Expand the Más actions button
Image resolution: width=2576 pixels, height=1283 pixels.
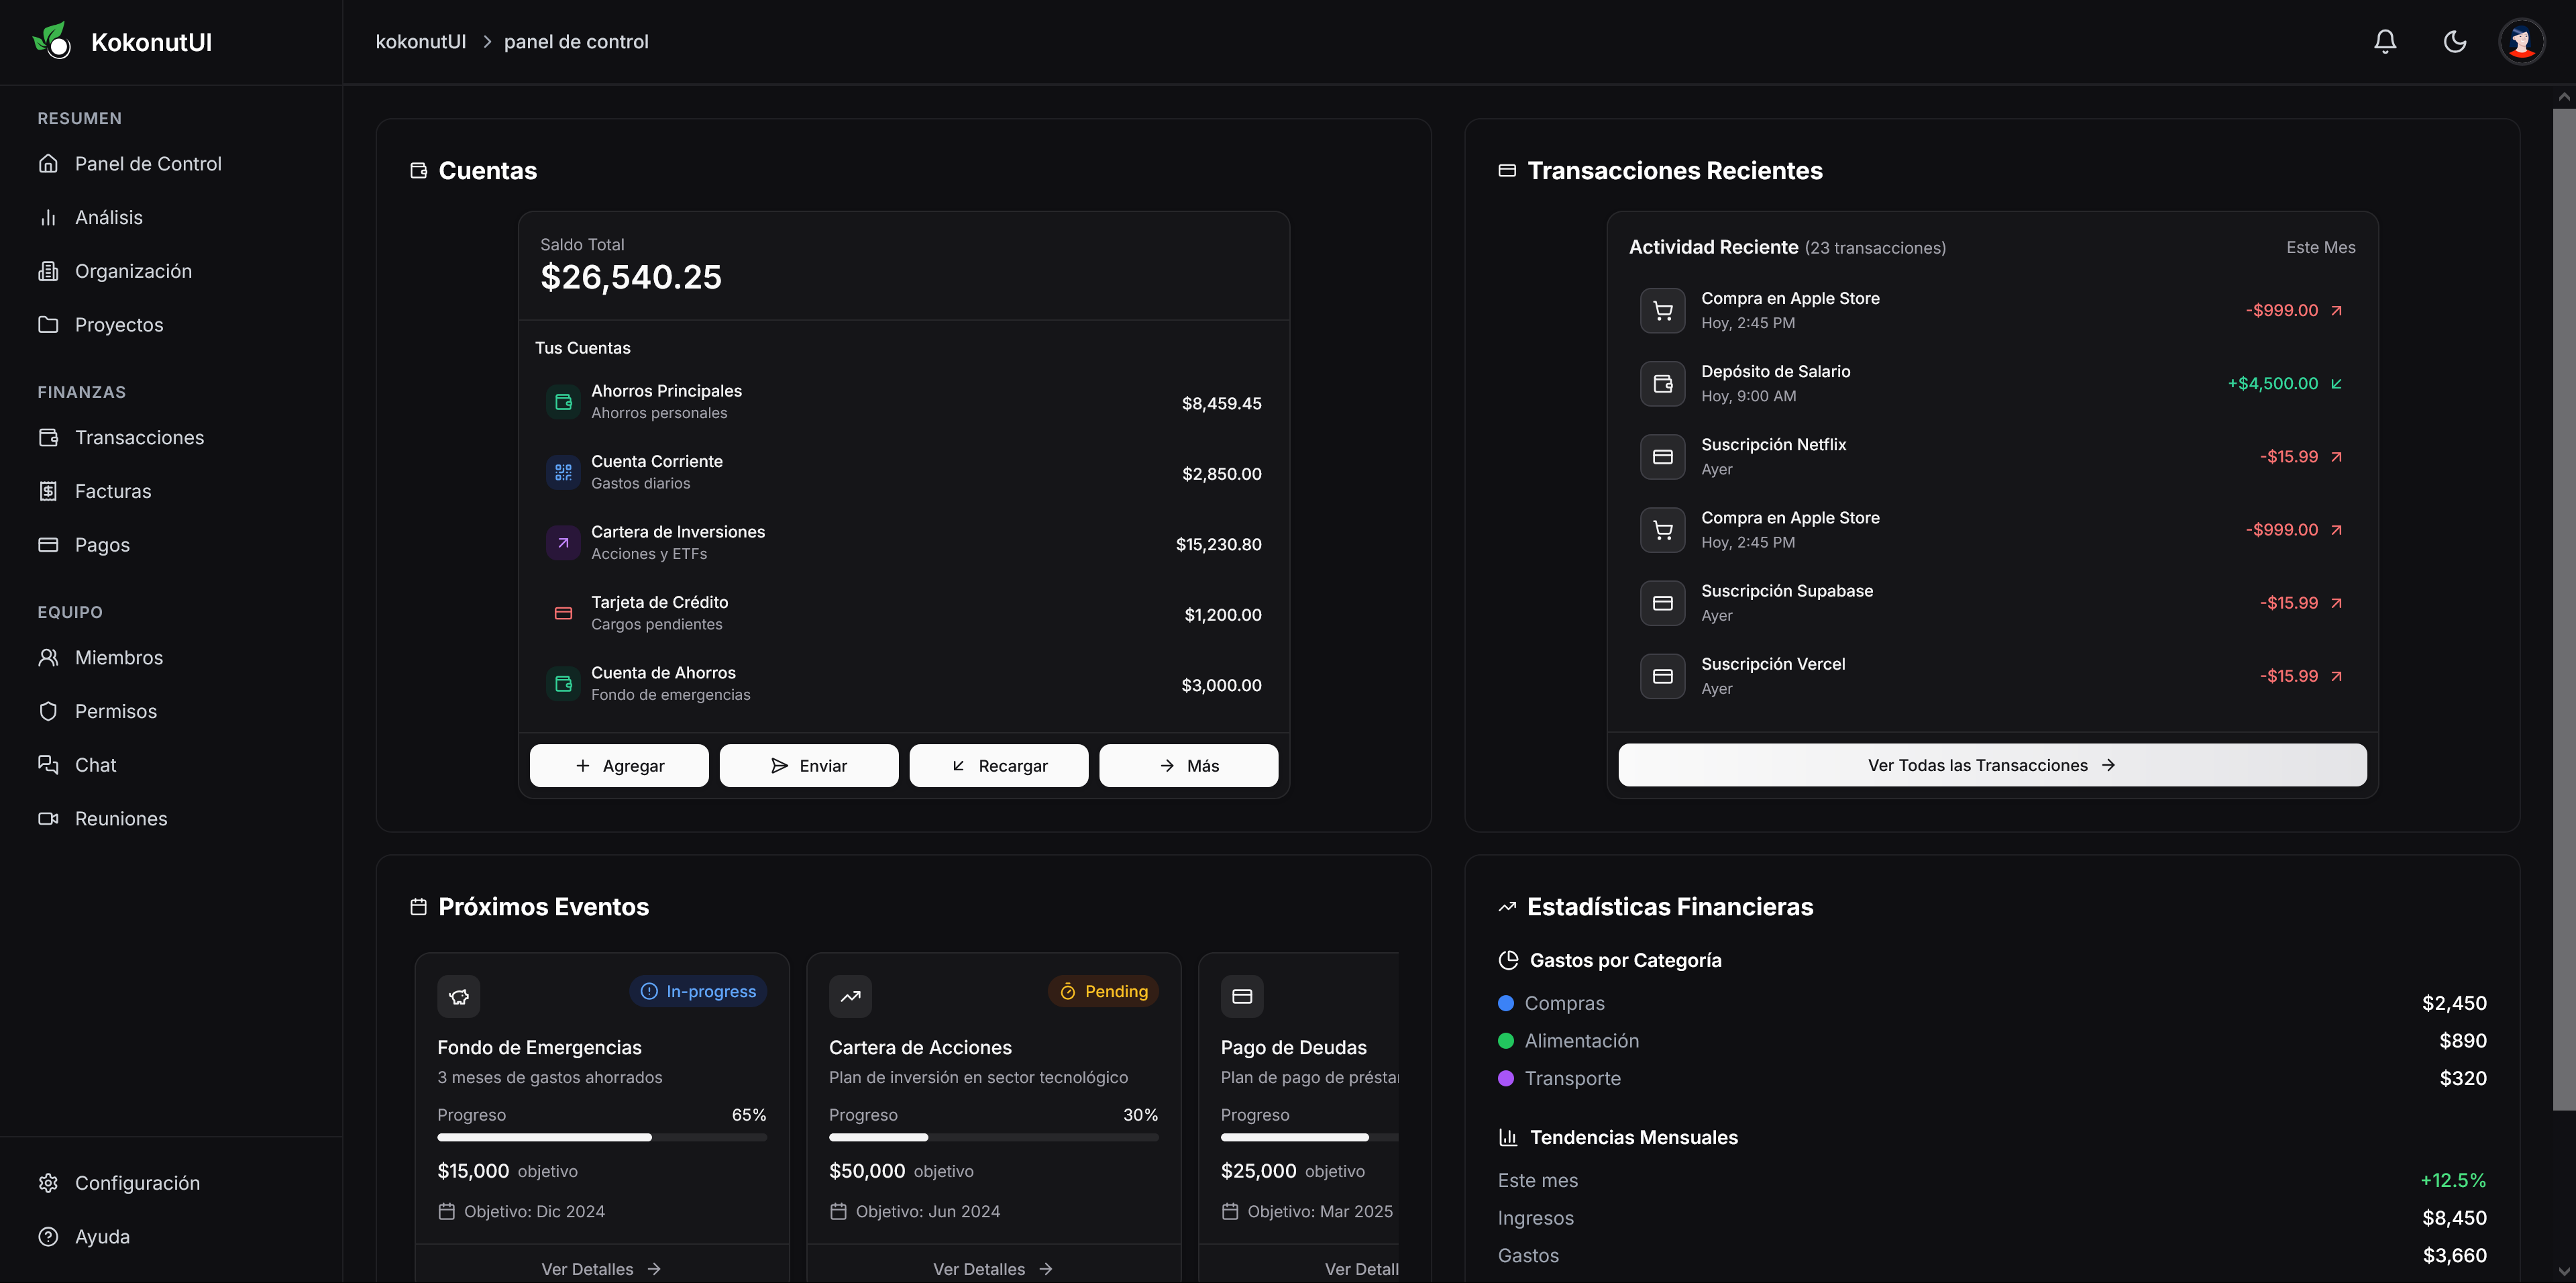[x=1188, y=766]
